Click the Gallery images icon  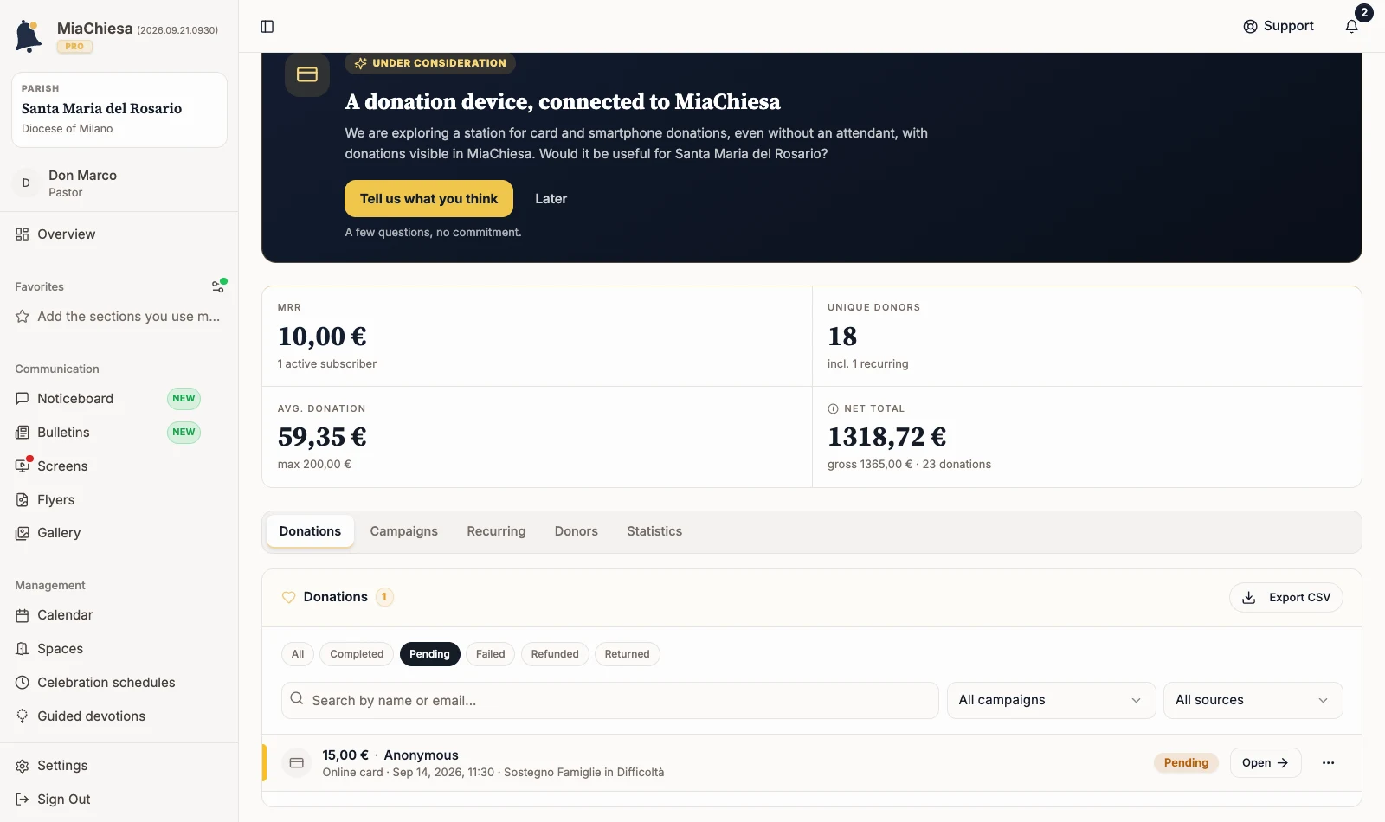[23, 533]
